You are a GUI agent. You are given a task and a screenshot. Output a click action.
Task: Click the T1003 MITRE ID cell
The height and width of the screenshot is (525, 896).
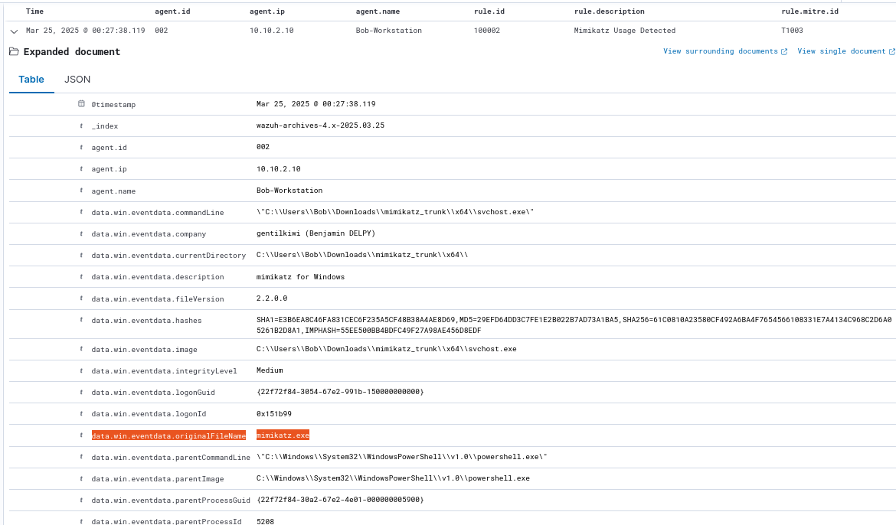click(791, 31)
